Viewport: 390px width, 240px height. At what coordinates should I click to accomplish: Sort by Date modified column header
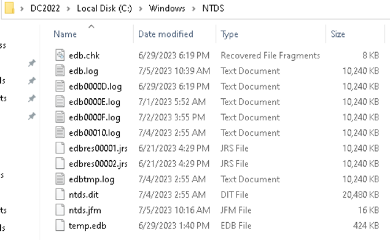[166, 34]
